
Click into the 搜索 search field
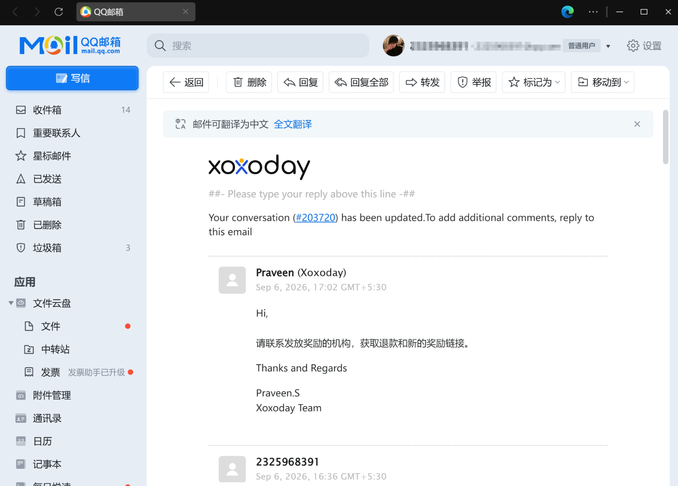click(258, 46)
